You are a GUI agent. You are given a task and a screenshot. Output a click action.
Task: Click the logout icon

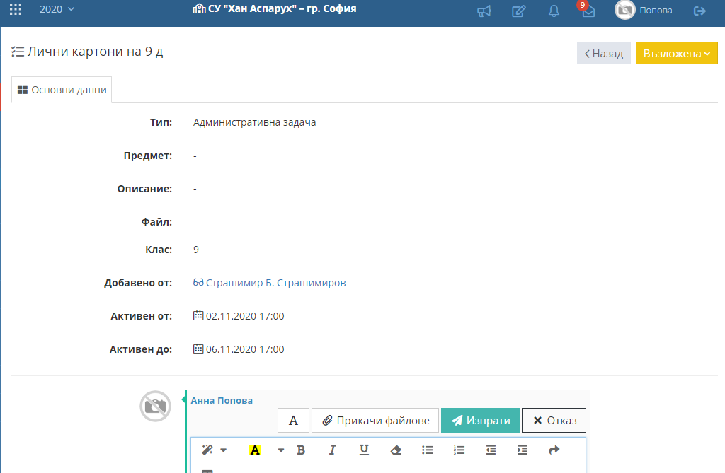700,11
